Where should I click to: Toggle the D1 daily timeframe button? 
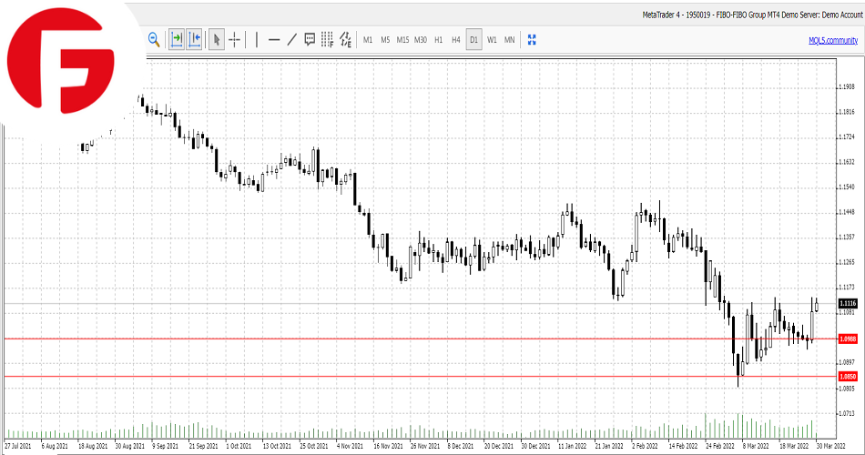click(473, 39)
